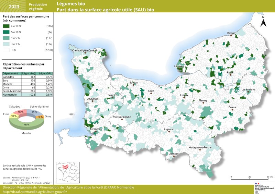
Task: Click the "Production végétale" header label
Action: (x=38, y=7)
